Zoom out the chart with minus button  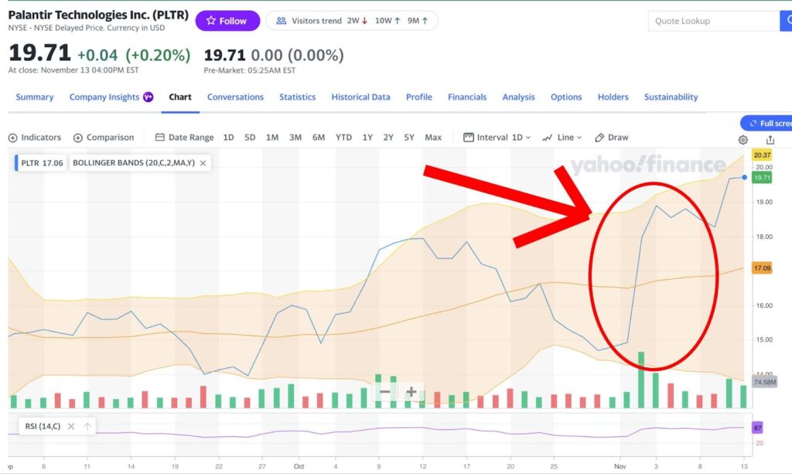384,392
